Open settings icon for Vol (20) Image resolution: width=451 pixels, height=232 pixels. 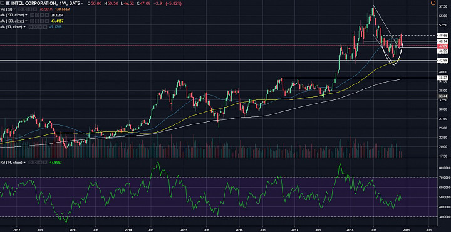(25, 9)
